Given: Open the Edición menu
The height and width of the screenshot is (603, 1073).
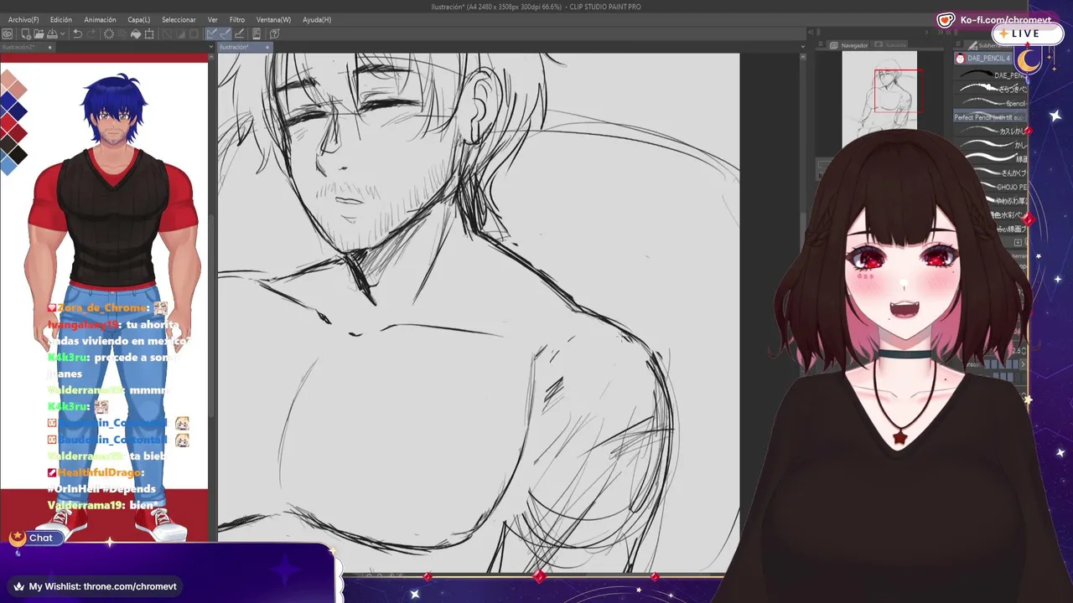Looking at the screenshot, I should pyautogui.click(x=60, y=19).
